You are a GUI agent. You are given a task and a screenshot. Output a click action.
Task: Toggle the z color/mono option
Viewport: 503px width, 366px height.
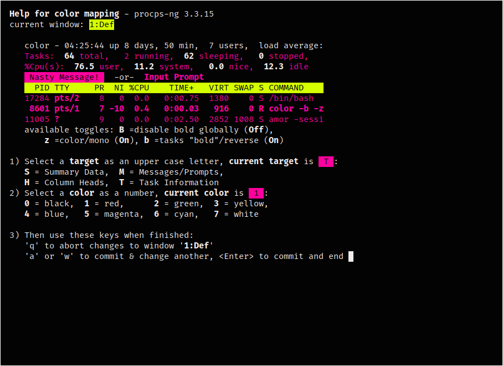47,140
